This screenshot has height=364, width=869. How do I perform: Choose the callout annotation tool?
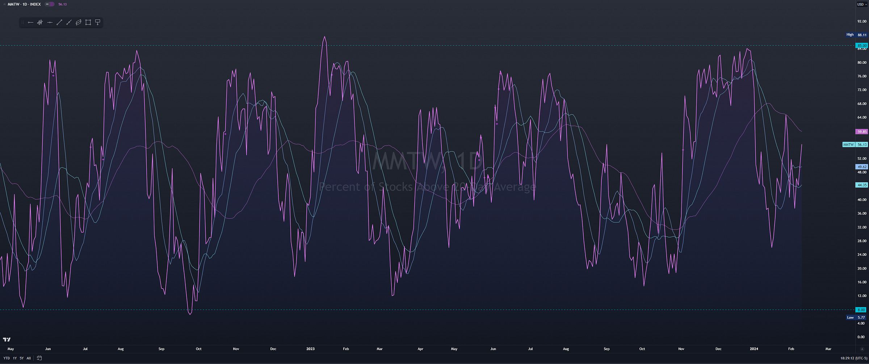pyautogui.click(x=98, y=22)
